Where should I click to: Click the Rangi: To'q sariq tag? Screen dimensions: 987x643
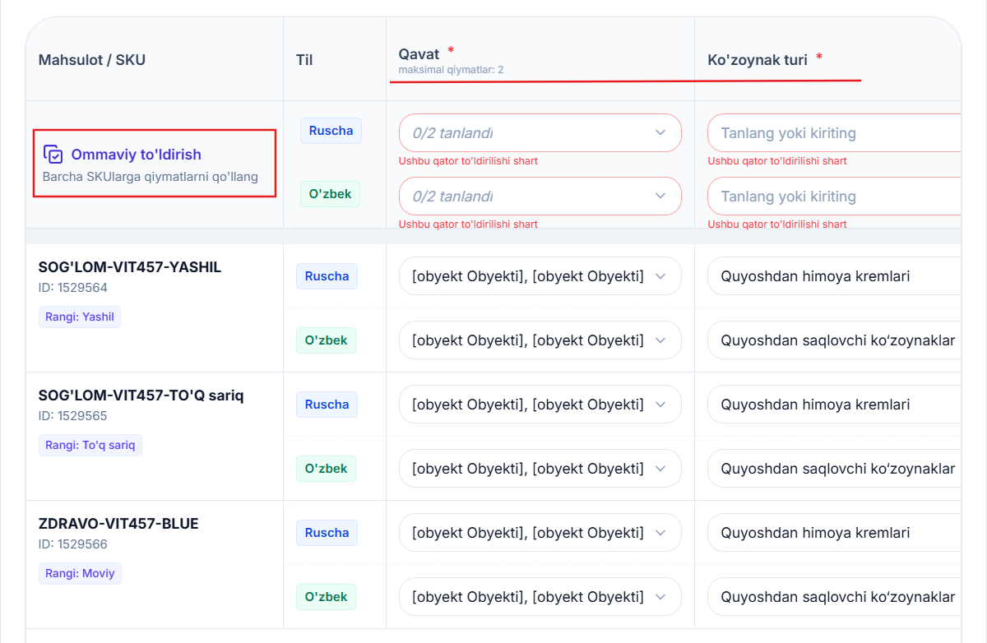coord(90,445)
